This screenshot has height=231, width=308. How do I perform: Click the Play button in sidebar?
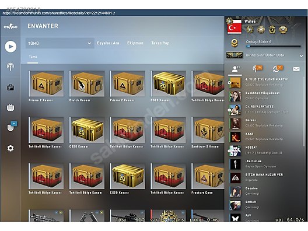coord(10,47)
